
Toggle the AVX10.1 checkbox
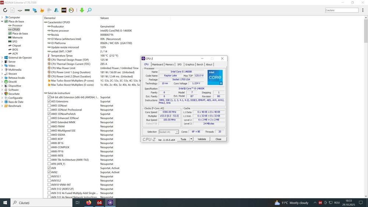click(49, 176)
